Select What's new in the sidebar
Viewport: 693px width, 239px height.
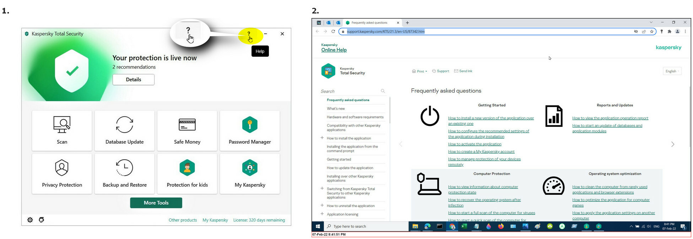pos(336,109)
